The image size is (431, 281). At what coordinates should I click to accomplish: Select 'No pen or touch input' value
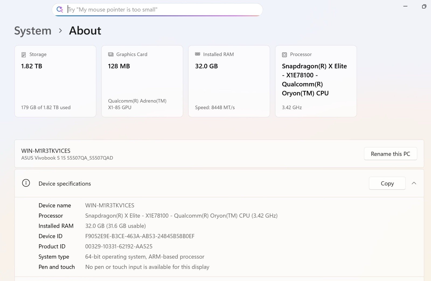coord(147,267)
